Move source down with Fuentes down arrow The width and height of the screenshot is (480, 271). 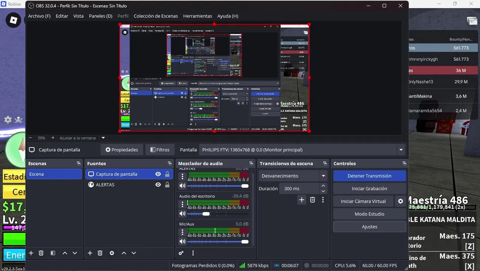[134, 253]
